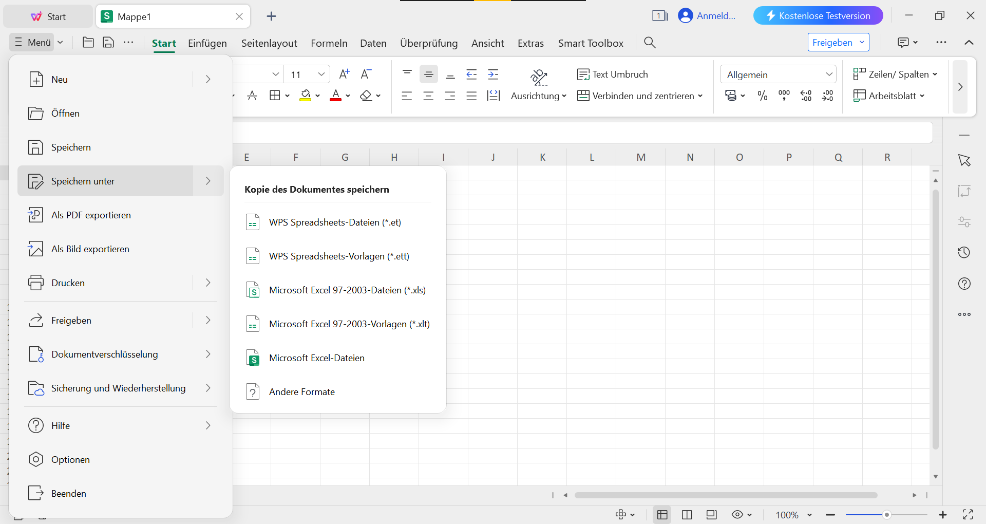Viewport: 986px width, 524px height.
Task: Open the Hilfe sidebar icon
Action: click(x=964, y=283)
